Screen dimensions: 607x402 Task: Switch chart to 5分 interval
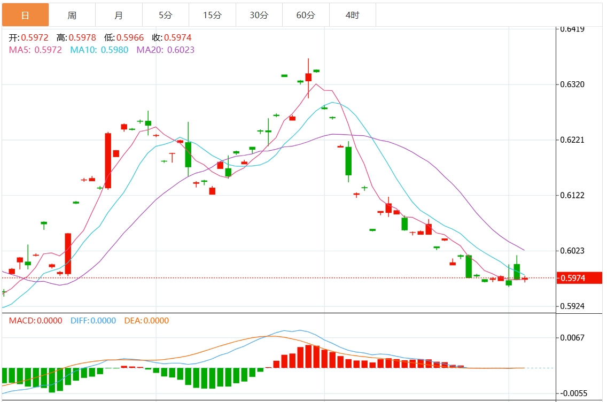pos(166,15)
